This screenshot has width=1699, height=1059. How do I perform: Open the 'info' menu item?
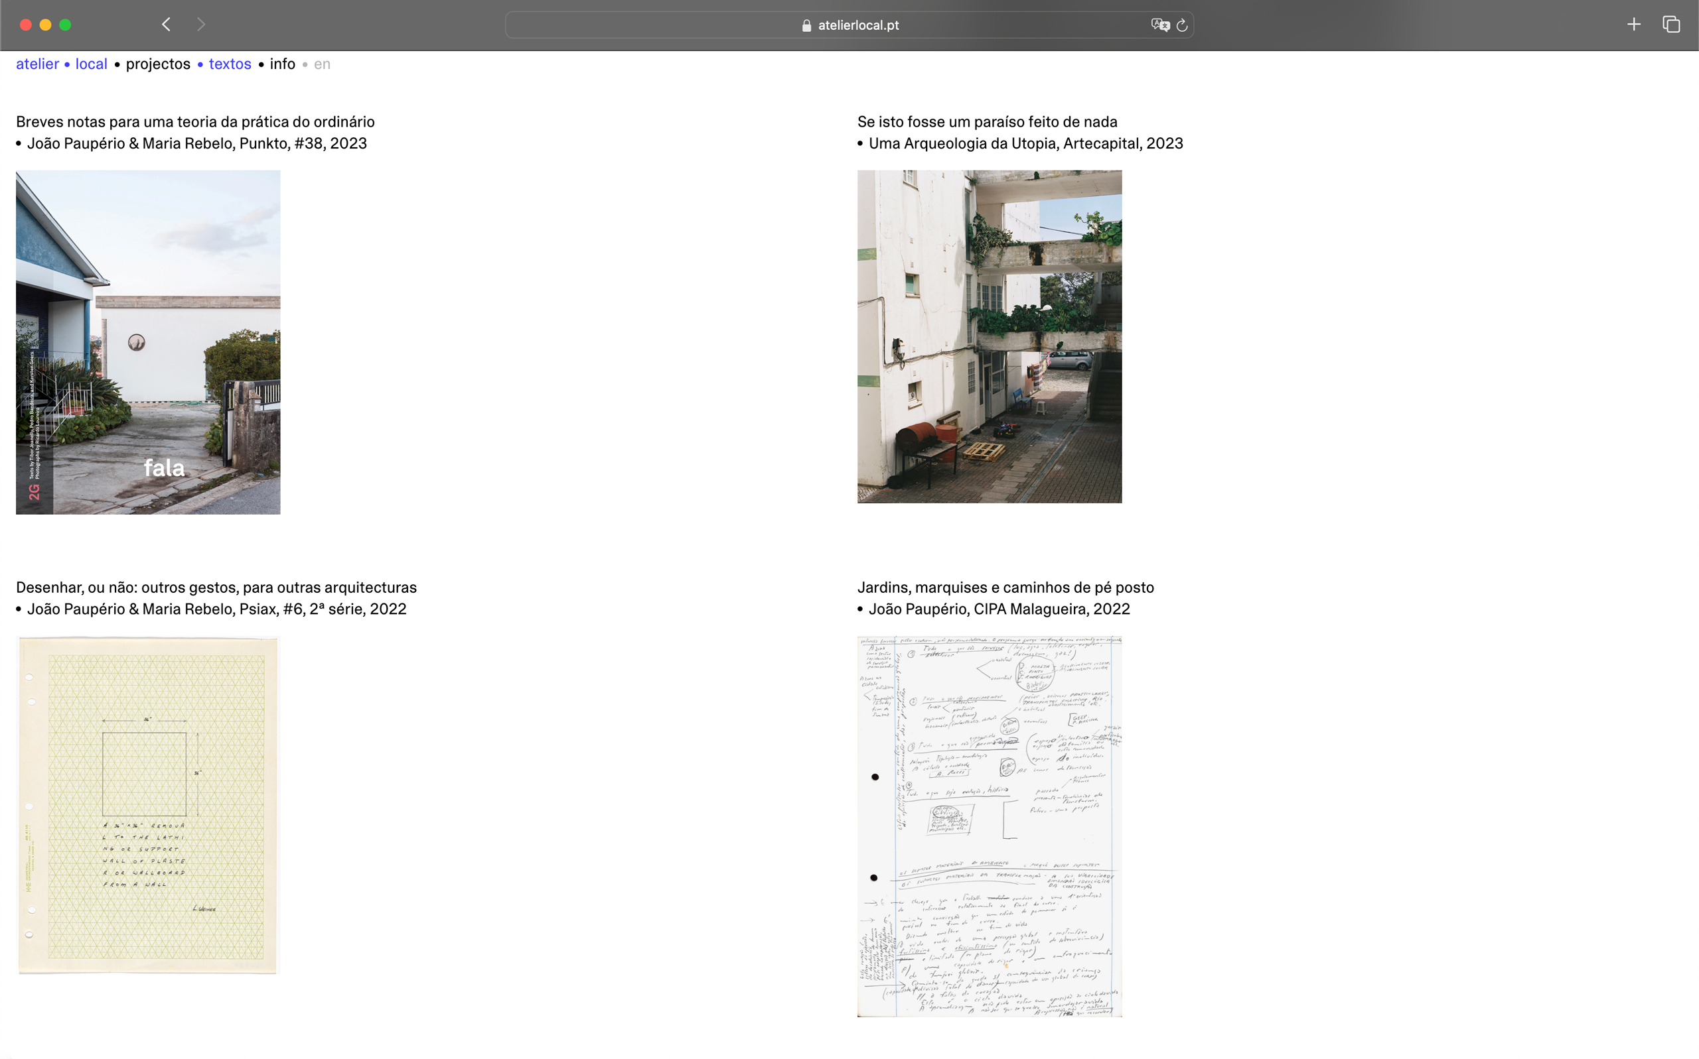click(283, 64)
